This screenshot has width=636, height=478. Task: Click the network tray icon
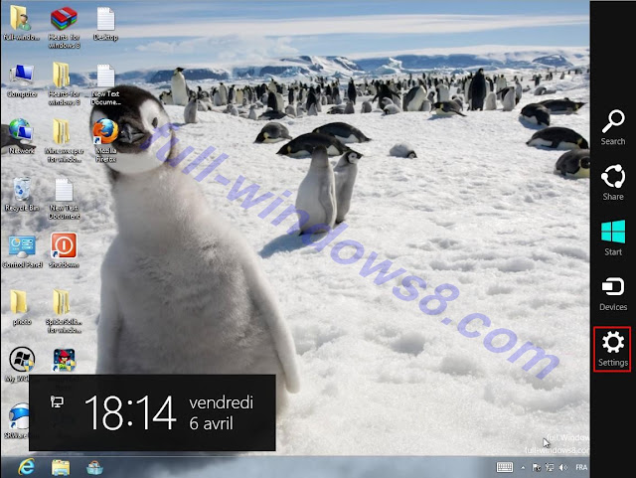[x=550, y=468]
